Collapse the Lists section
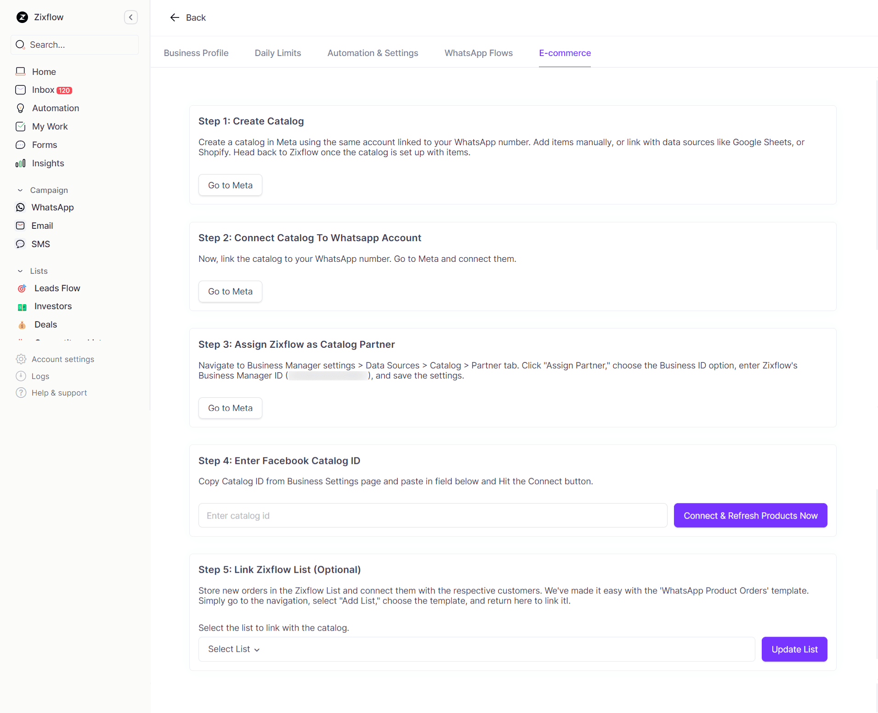878x713 pixels. (20, 271)
